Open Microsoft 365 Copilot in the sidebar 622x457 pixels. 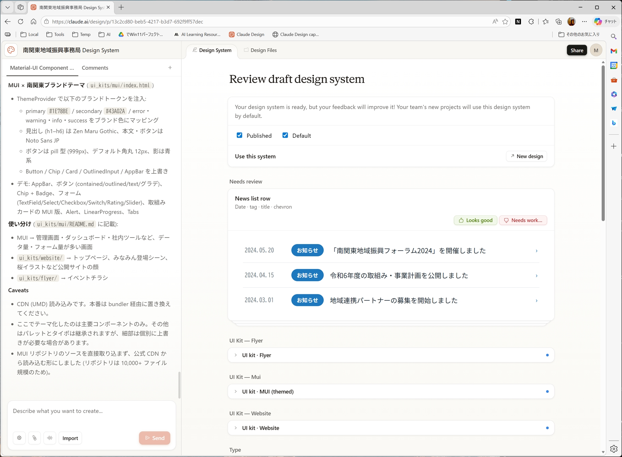click(x=614, y=94)
